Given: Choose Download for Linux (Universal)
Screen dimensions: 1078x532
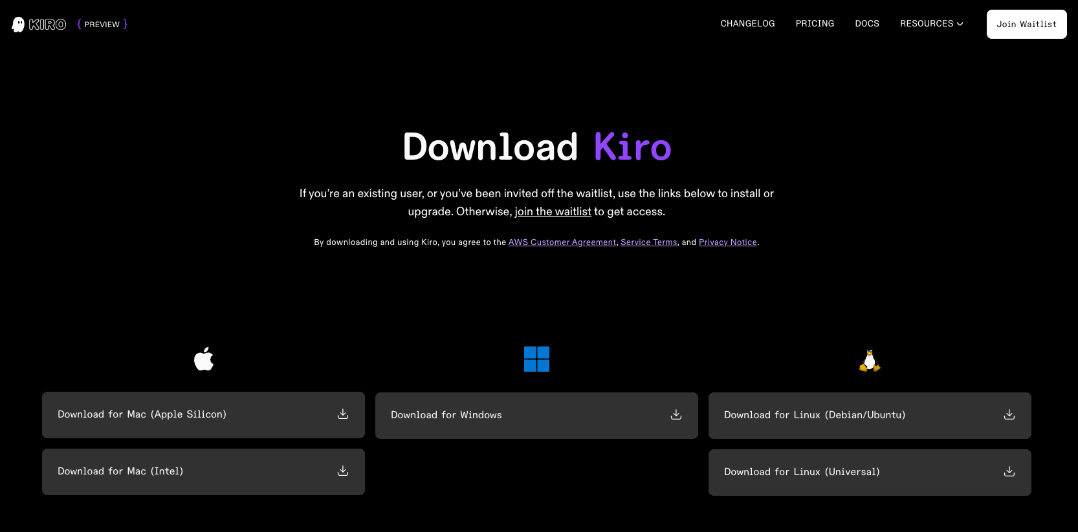Looking at the screenshot, I should [870, 473].
